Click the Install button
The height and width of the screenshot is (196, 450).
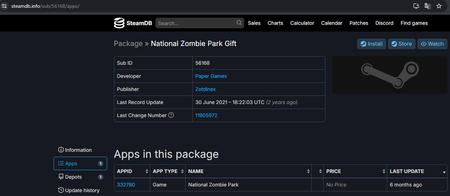point(371,44)
